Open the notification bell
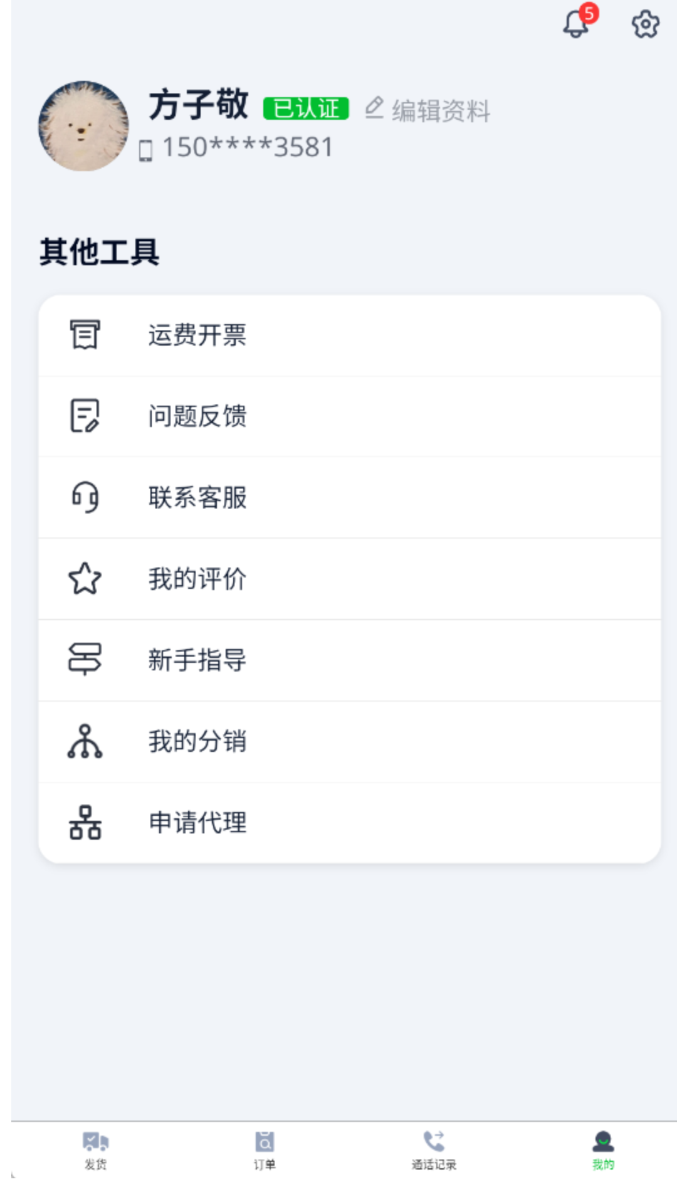This screenshot has height=1204, width=677. tap(577, 24)
